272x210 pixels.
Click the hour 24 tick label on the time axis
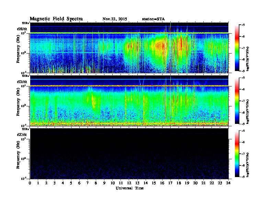tap(228, 183)
